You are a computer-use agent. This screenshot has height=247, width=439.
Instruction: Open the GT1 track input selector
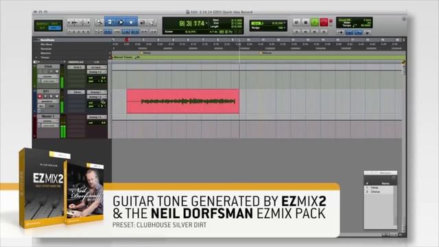point(97,92)
